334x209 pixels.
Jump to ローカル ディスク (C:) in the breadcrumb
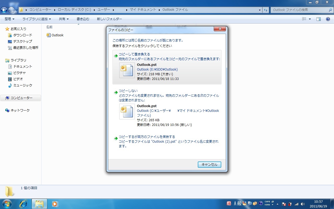(74, 10)
